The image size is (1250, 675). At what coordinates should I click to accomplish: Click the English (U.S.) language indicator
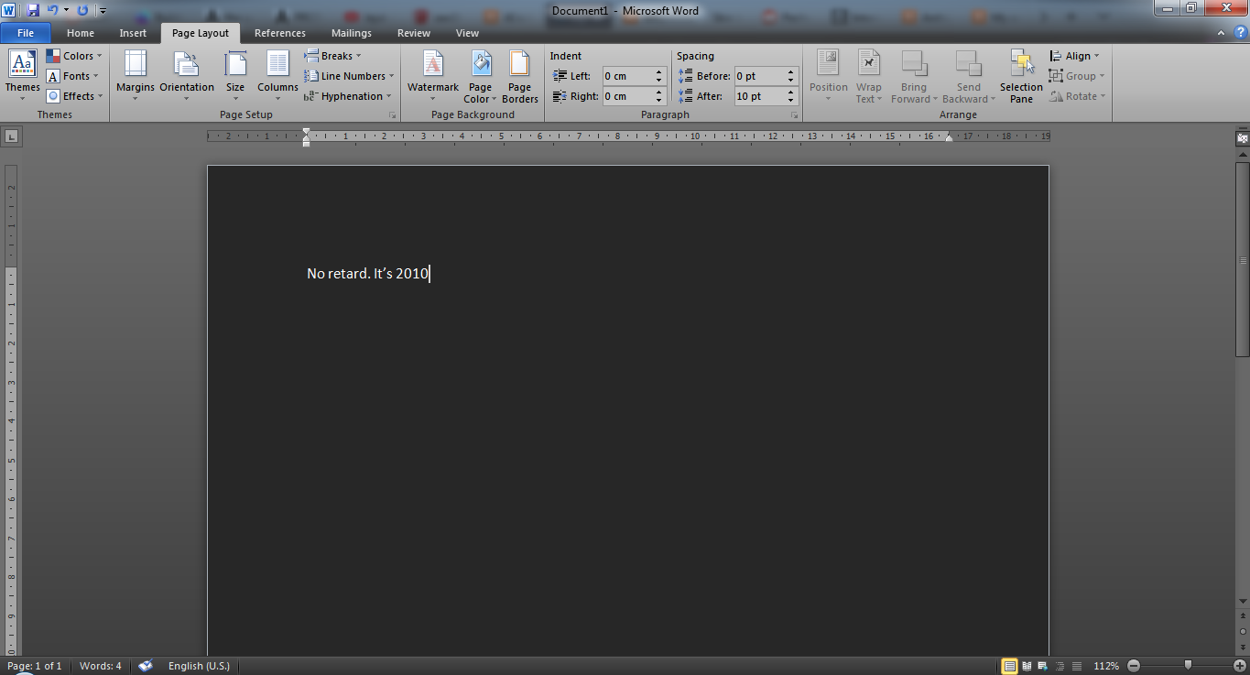pyautogui.click(x=199, y=666)
